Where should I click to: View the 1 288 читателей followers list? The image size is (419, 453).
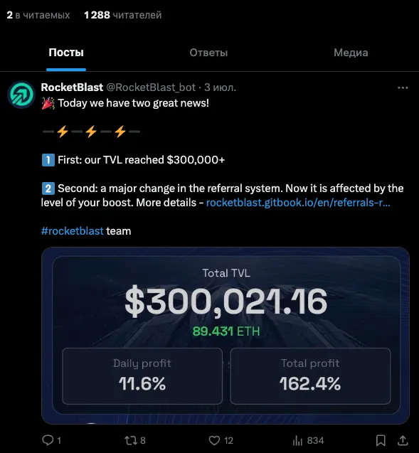(x=123, y=15)
